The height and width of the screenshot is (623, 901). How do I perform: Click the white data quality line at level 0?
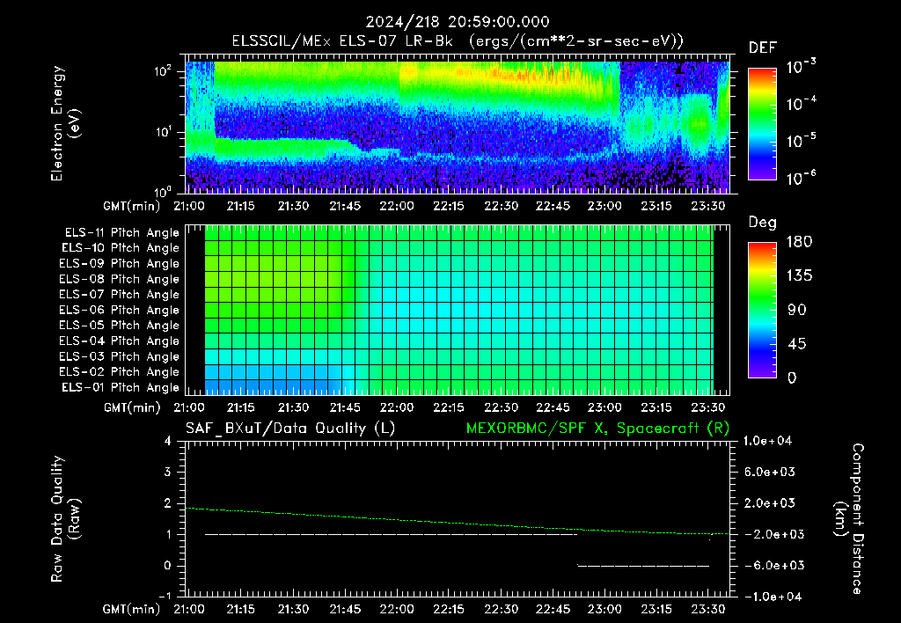pos(643,566)
